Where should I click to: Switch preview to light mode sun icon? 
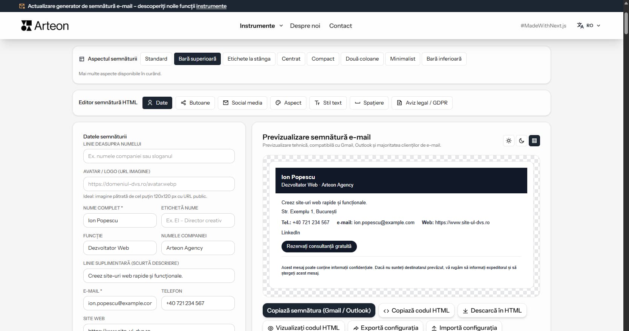click(509, 141)
